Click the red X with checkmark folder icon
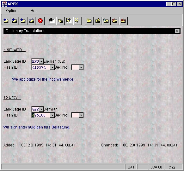This screenshot has width=184, height=171. click(x=123, y=21)
